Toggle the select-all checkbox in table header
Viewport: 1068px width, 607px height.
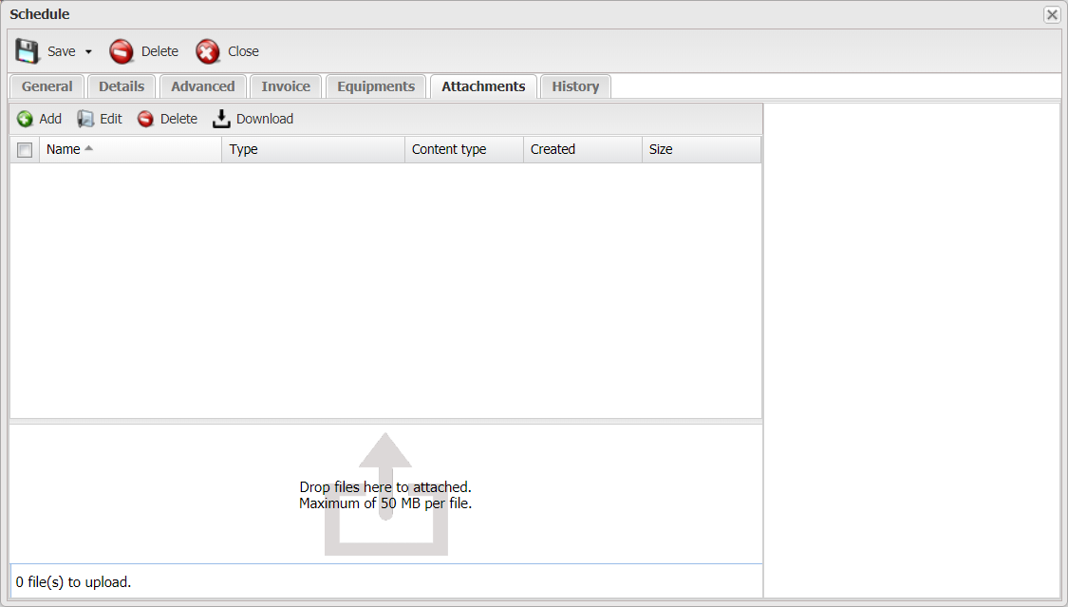[x=25, y=150]
